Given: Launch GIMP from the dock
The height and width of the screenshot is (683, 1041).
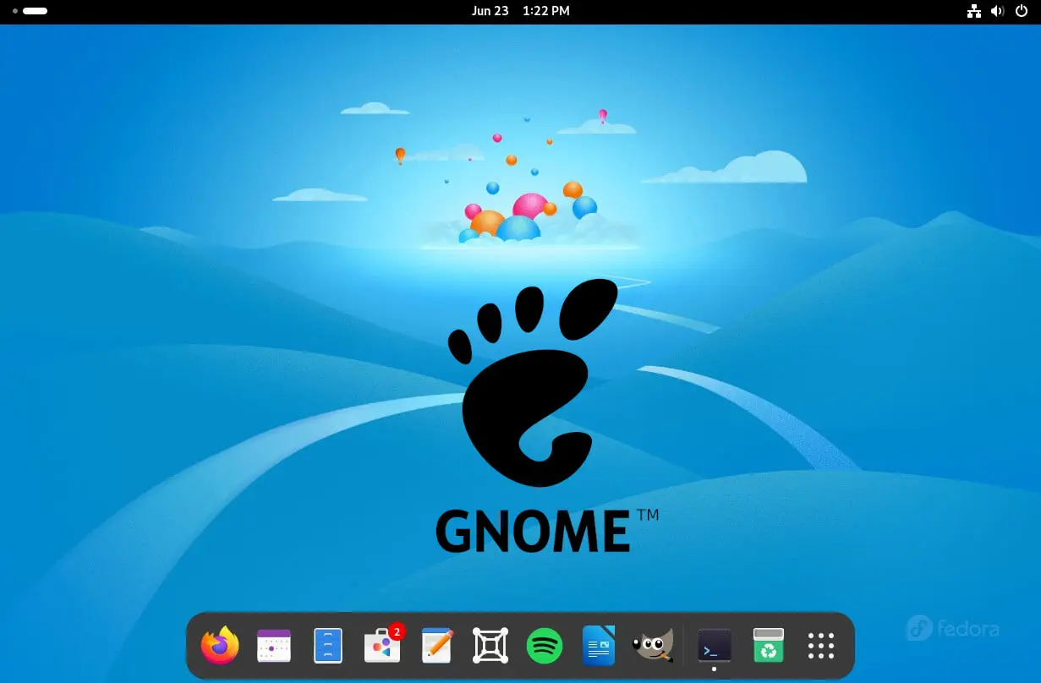Looking at the screenshot, I should click(x=653, y=646).
